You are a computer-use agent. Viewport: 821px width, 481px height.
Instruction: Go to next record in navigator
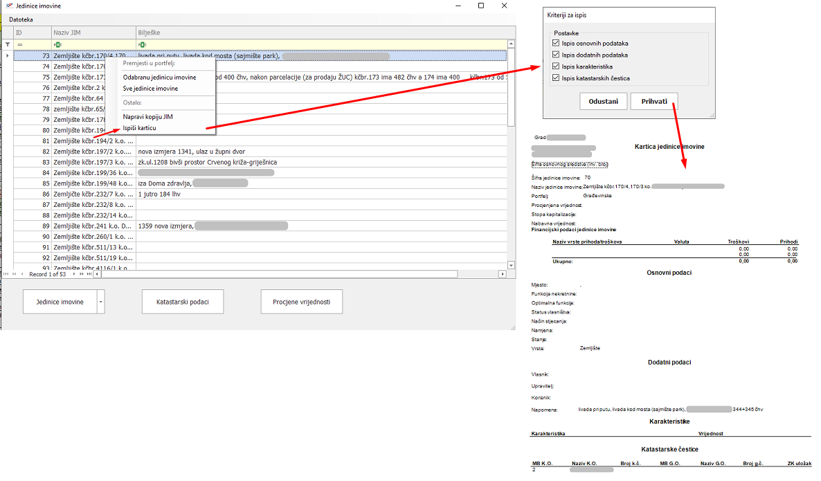(x=74, y=274)
